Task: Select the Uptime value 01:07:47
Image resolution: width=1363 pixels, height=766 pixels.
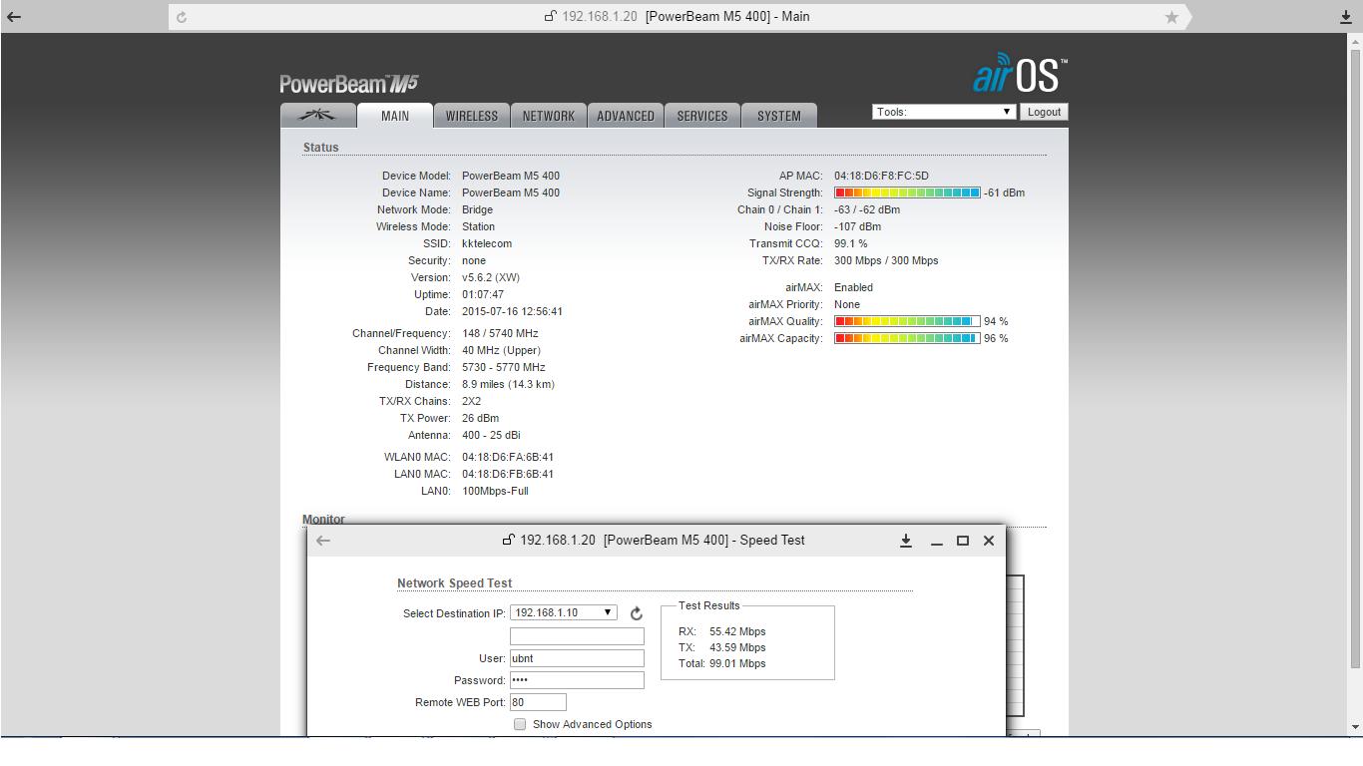Action: coord(483,294)
